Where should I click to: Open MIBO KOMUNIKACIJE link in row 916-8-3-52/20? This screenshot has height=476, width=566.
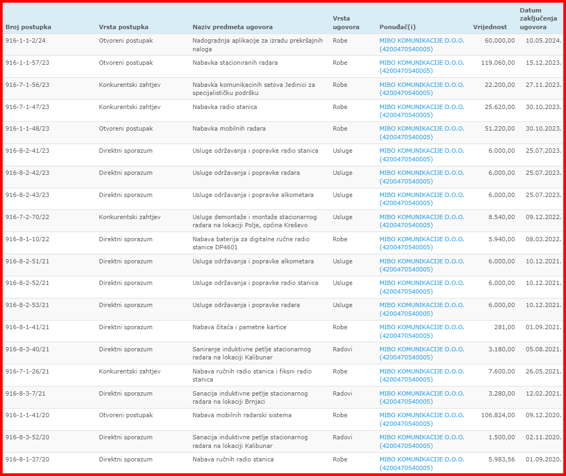click(x=421, y=441)
